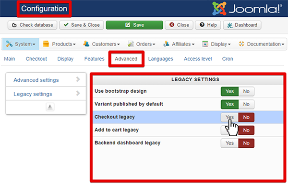Click the edit icon on Save button
This screenshot has height=185, width=288.
[128, 25]
